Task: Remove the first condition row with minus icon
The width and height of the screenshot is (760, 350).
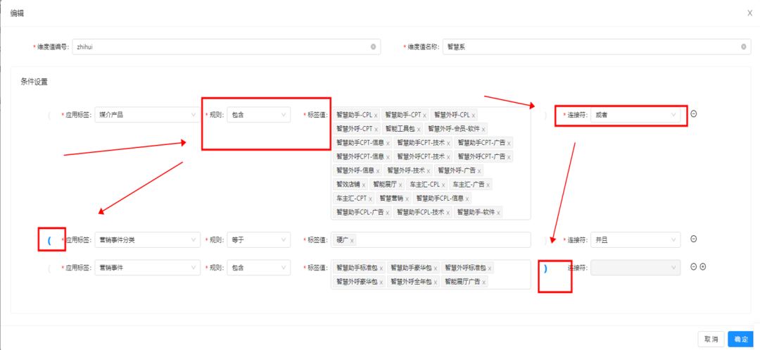Action: pos(693,114)
